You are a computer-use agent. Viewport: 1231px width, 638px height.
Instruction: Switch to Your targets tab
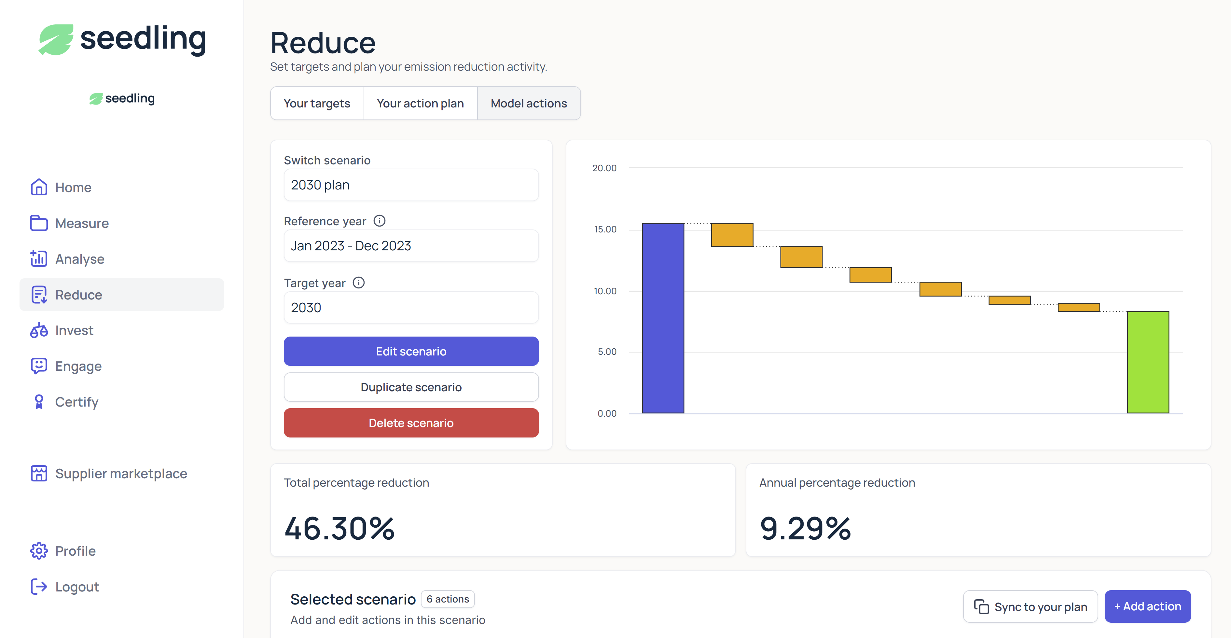pyautogui.click(x=317, y=103)
